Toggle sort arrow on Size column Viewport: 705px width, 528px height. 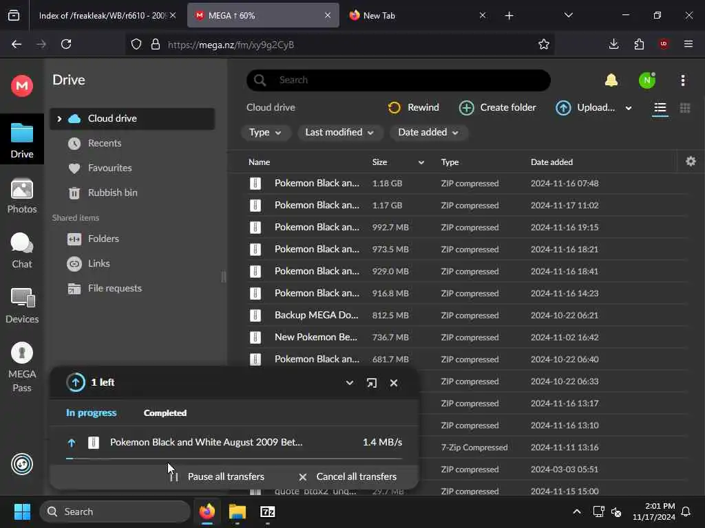421,162
